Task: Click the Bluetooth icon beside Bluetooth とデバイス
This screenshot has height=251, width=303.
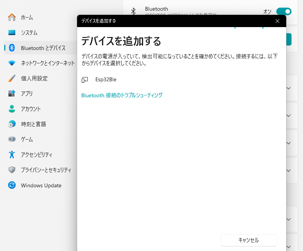Action: [12, 48]
